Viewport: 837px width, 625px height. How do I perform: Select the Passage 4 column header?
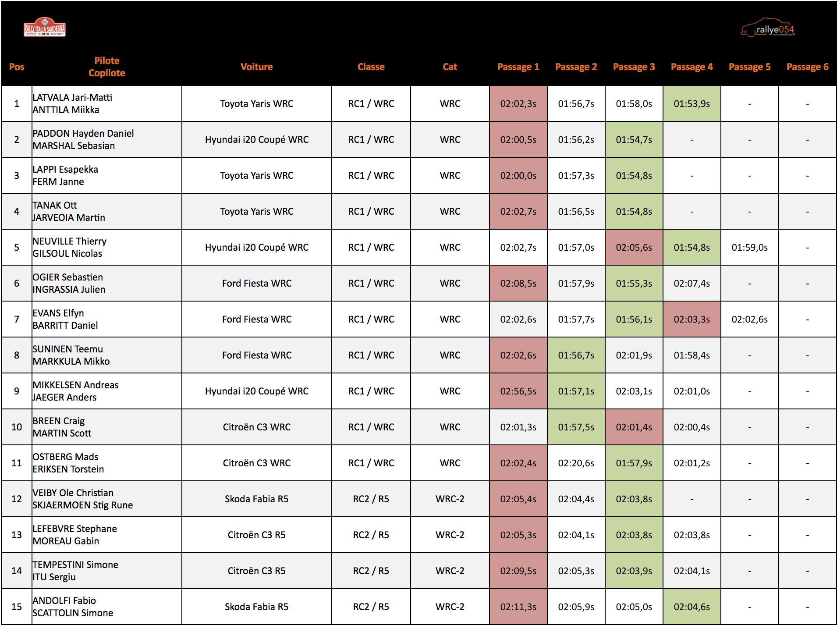(x=692, y=67)
